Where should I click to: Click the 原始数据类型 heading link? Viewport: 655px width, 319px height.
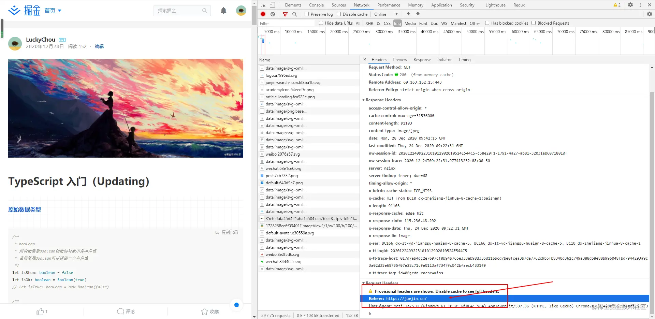pos(25,209)
